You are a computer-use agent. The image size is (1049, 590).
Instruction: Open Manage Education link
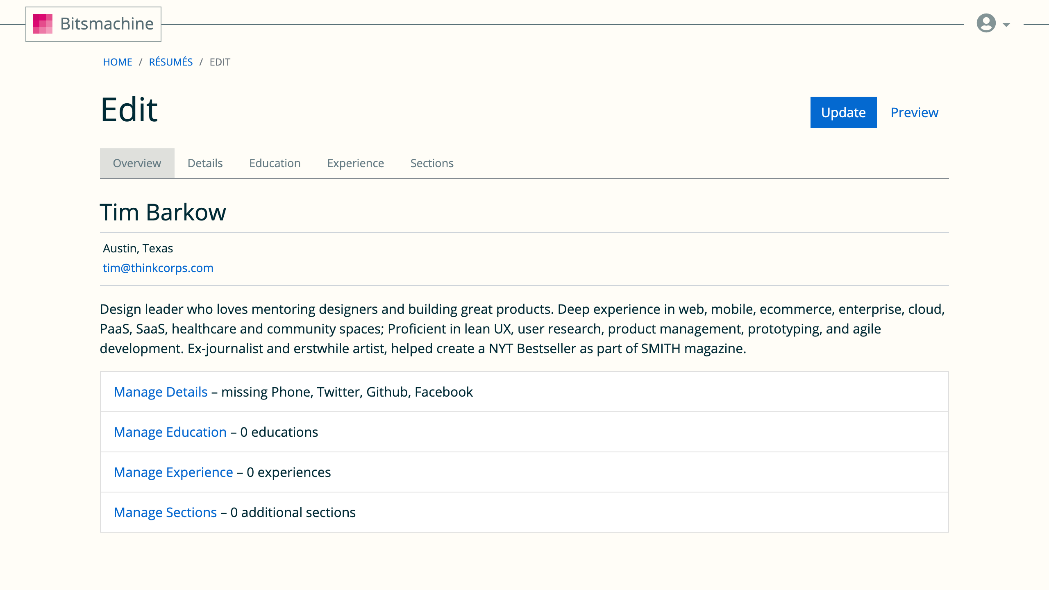170,432
